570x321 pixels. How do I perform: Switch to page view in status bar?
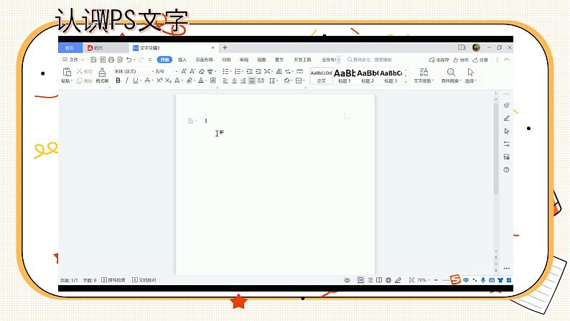click(x=360, y=280)
